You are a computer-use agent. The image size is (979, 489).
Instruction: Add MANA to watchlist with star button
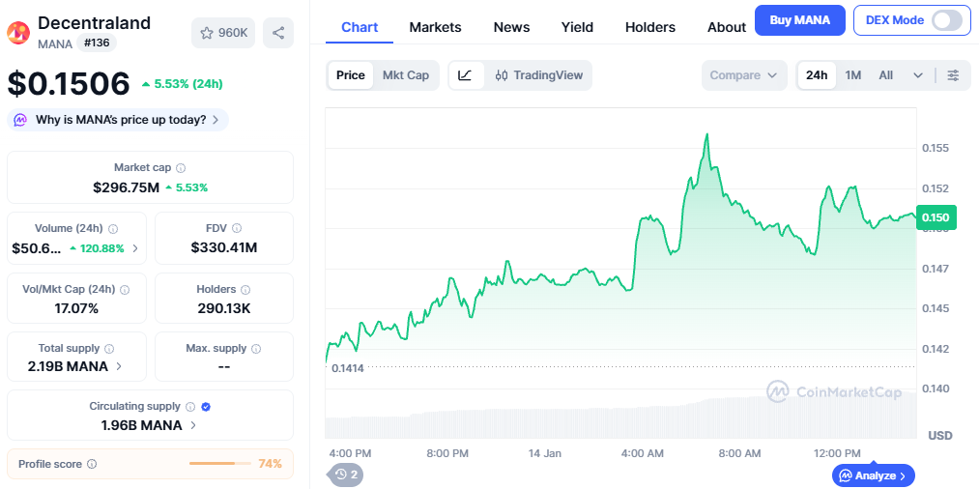(x=223, y=33)
